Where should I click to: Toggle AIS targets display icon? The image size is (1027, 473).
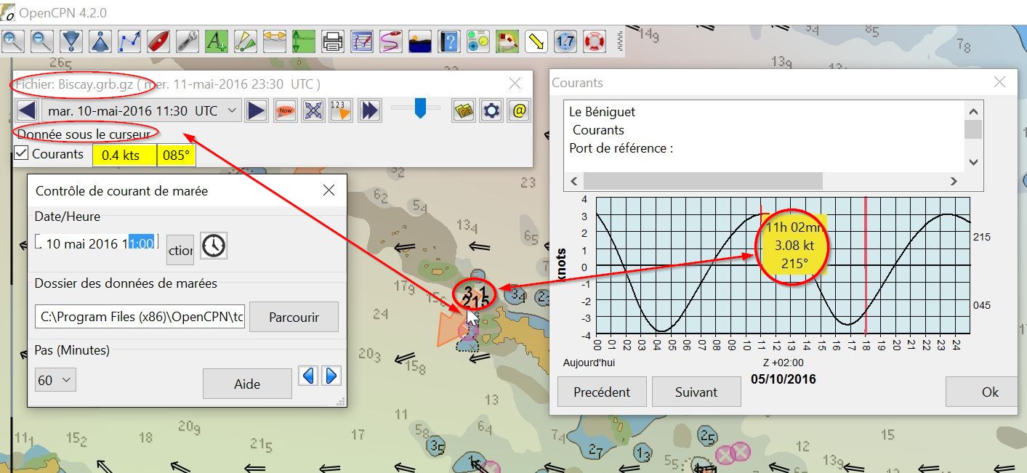(x=246, y=41)
